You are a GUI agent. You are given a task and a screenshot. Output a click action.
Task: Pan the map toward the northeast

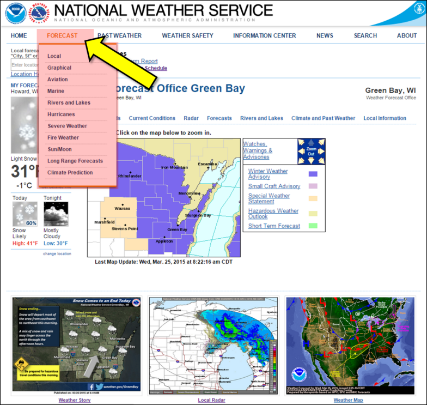click(x=321, y=142)
